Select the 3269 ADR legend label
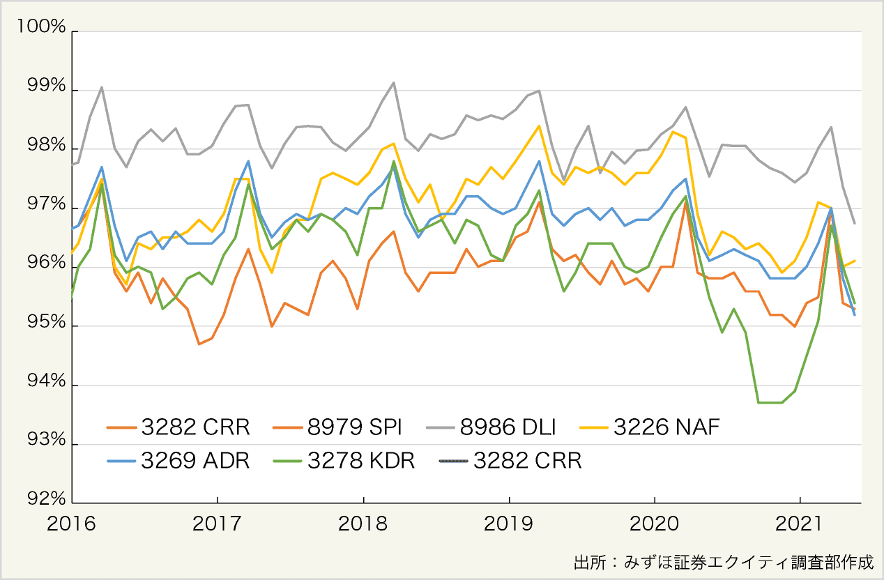Screen dimensions: 884x580 (195, 461)
